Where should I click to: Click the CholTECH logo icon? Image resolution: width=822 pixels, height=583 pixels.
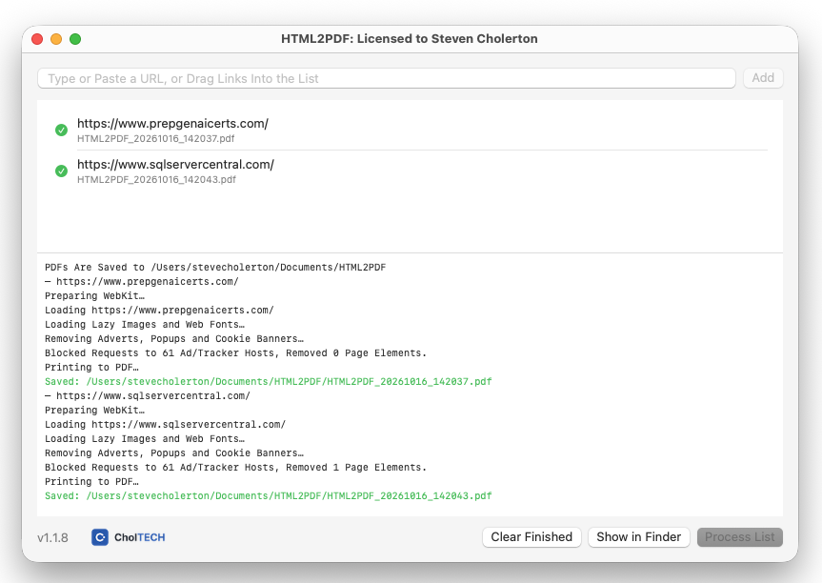click(100, 537)
